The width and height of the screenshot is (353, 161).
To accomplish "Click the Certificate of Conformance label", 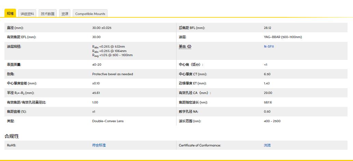I will tap(200, 145).
